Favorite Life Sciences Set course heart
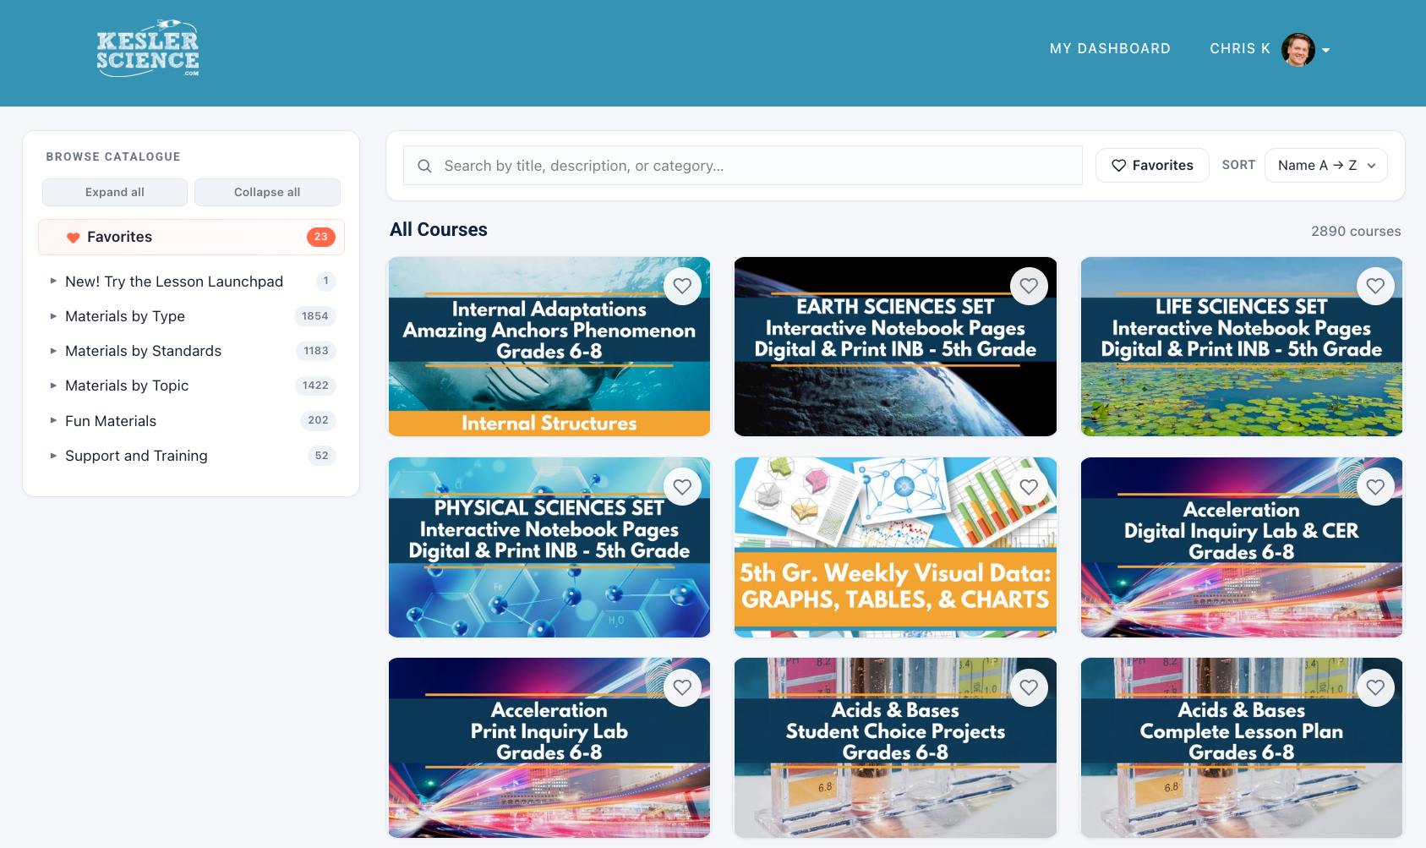This screenshot has height=848, width=1426. (x=1375, y=286)
